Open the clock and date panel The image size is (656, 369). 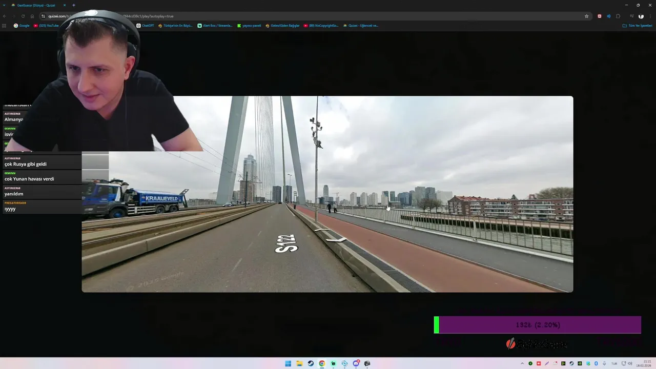pos(644,363)
